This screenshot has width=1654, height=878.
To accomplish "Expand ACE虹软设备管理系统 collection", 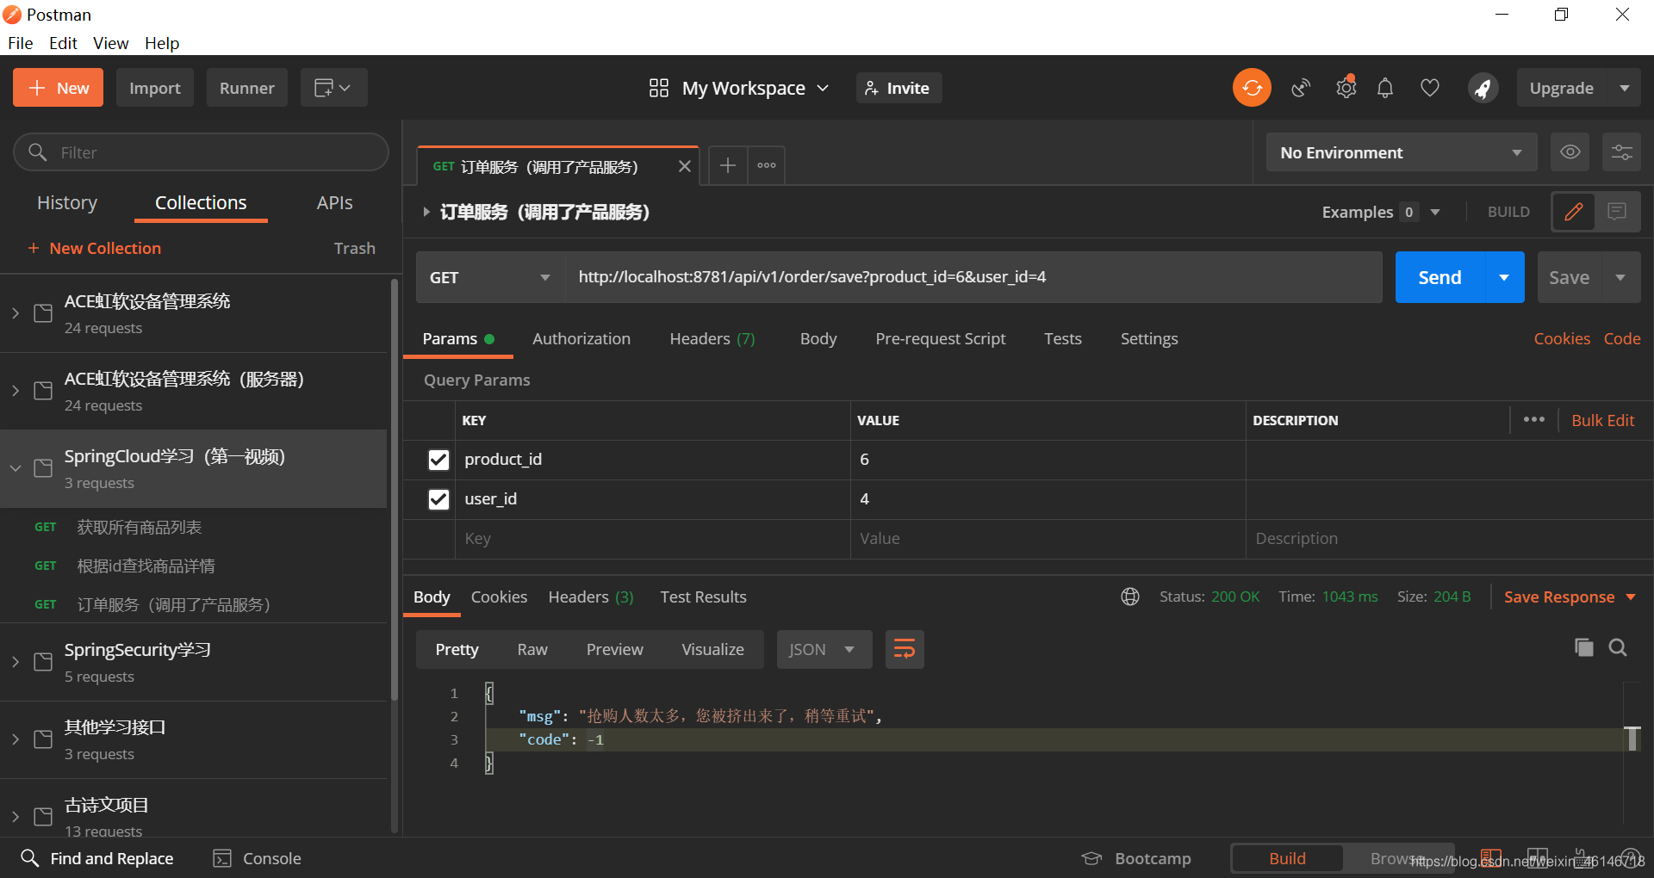I will (16, 313).
